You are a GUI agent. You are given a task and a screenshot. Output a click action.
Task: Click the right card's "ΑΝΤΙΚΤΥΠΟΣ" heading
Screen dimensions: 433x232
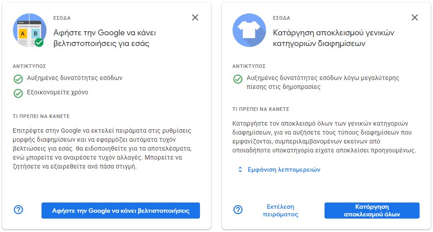[249, 66]
